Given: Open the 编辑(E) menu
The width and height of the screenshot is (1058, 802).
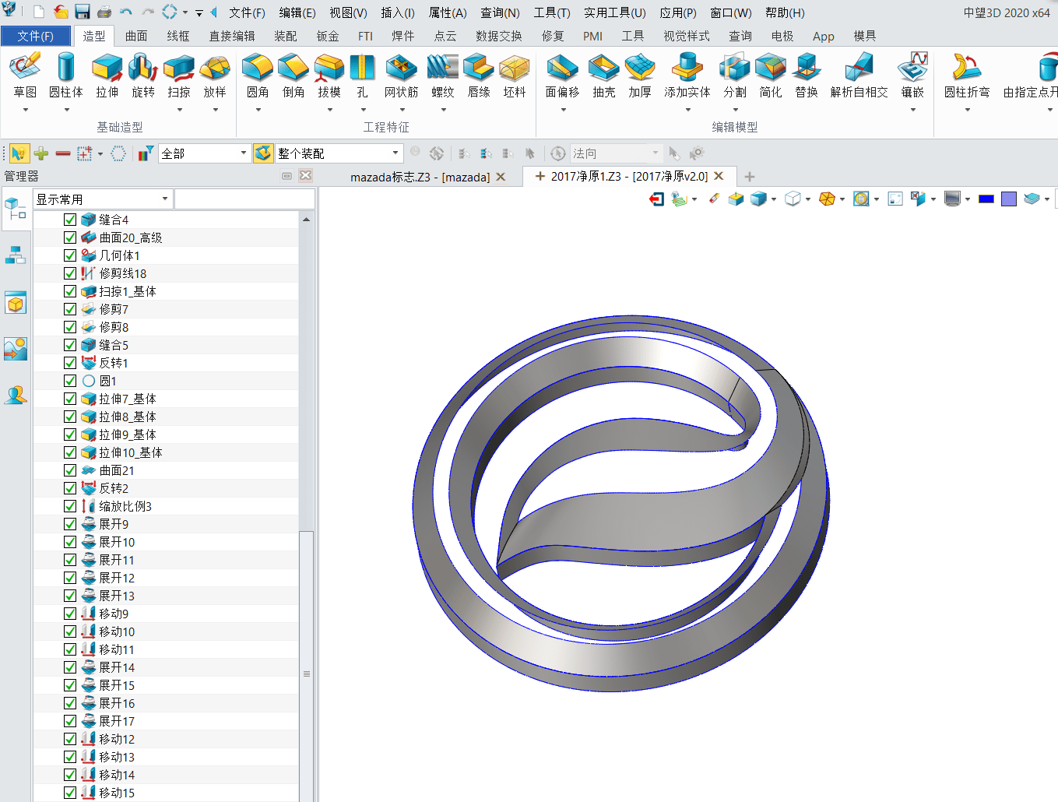Looking at the screenshot, I should click(297, 12).
